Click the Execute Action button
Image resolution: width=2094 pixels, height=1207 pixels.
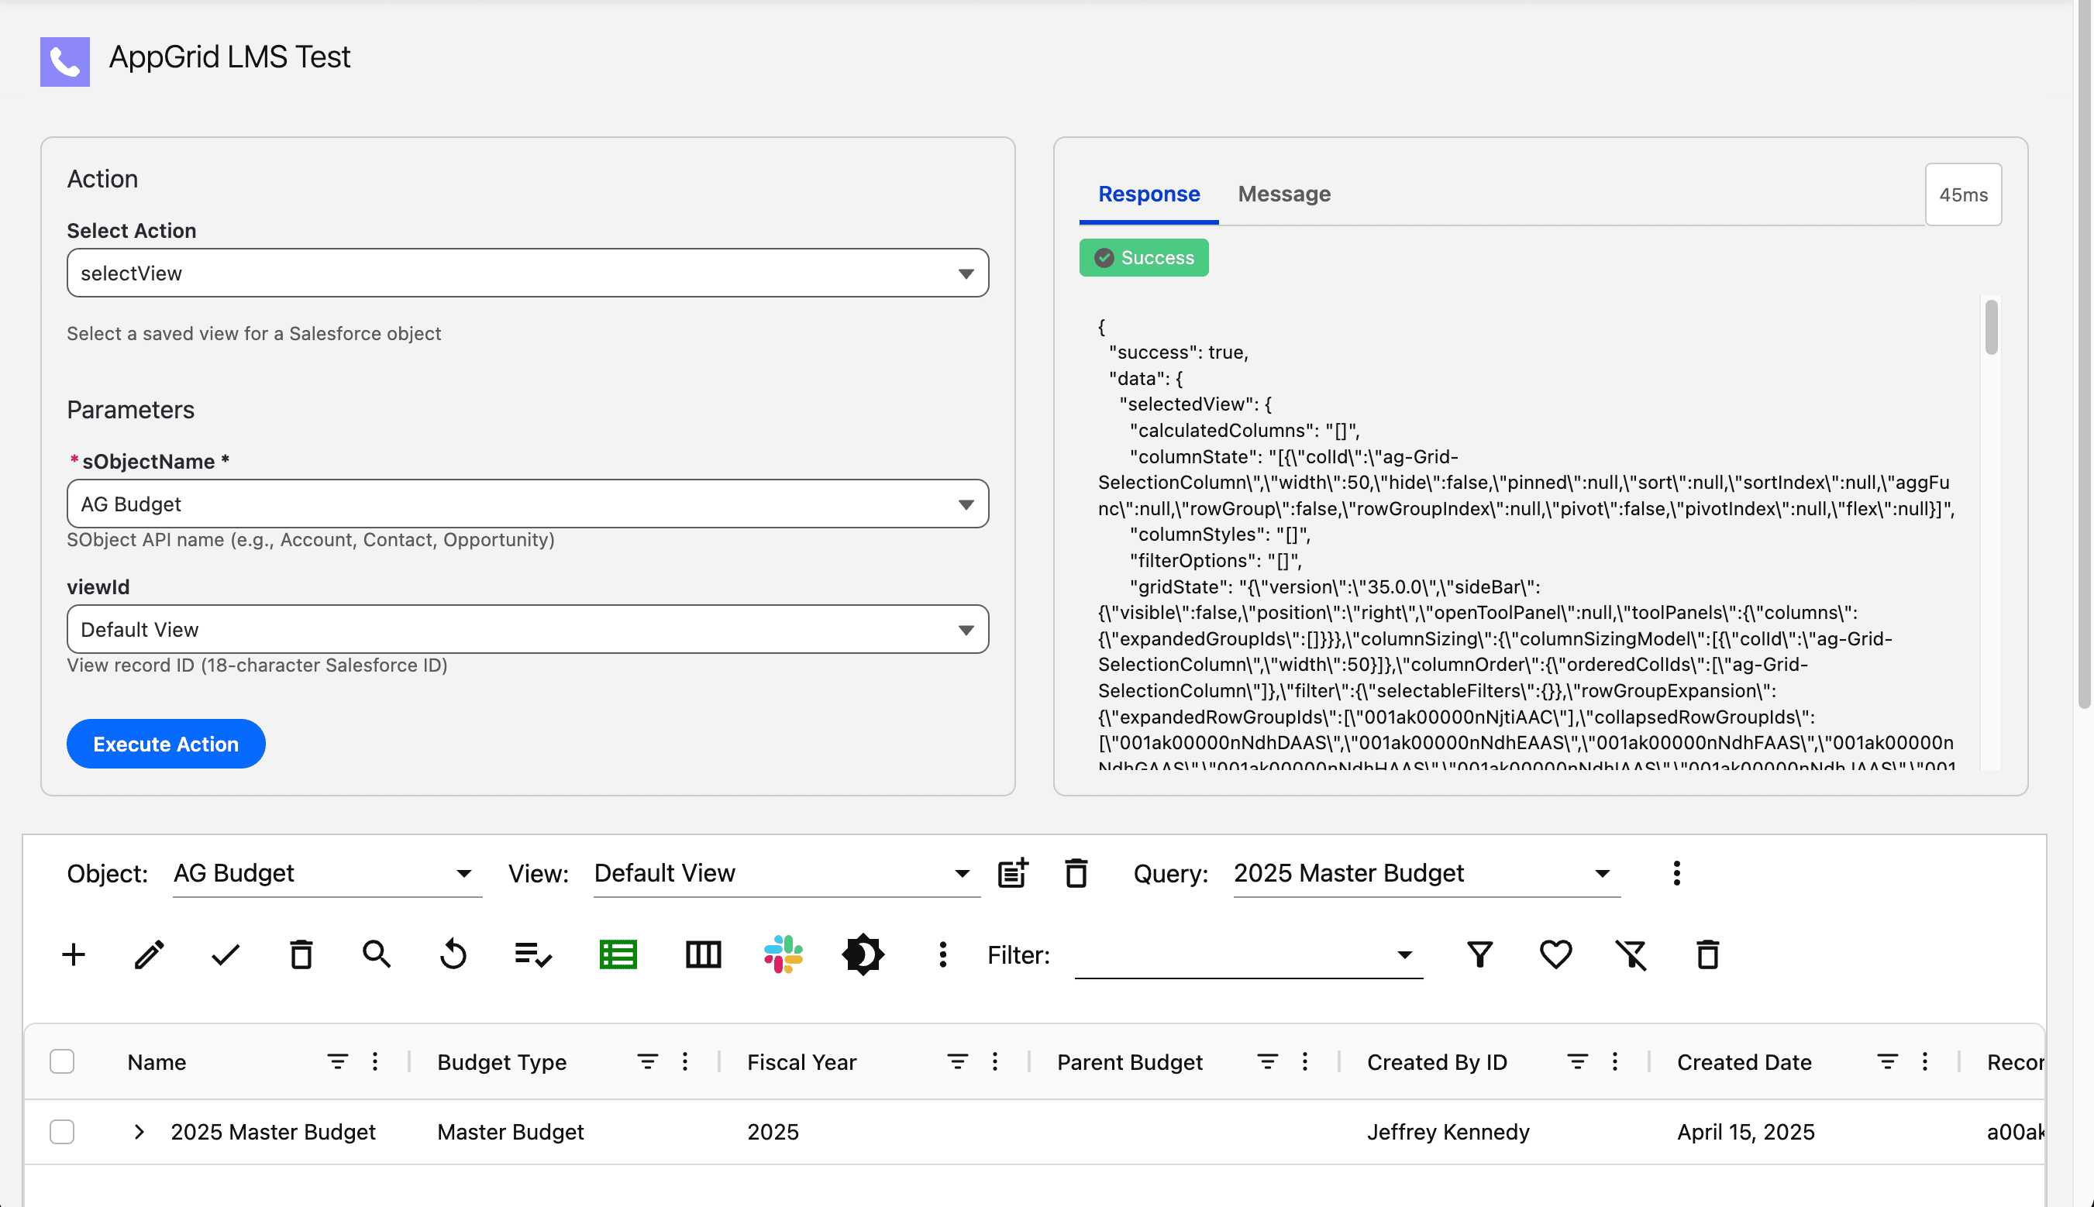[x=166, y=744]
